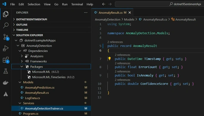Select the Microsoft.ML.TimeSeries package row
Viewport: 204px width, 116px height.
tap(51, 77)
